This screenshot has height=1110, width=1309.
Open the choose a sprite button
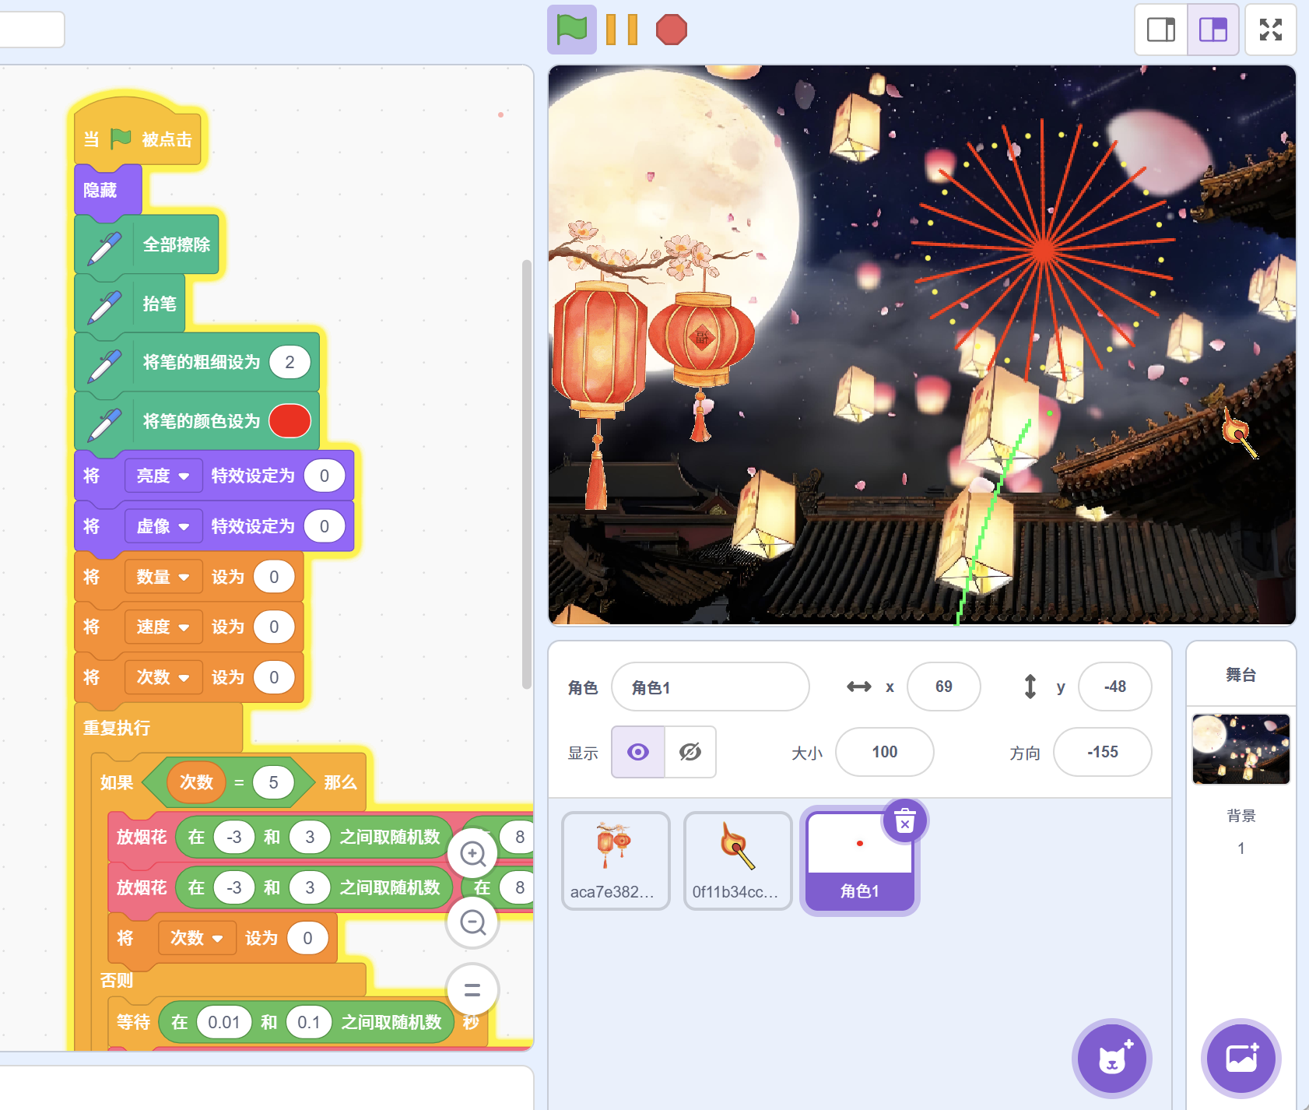click(1112, 1059)
